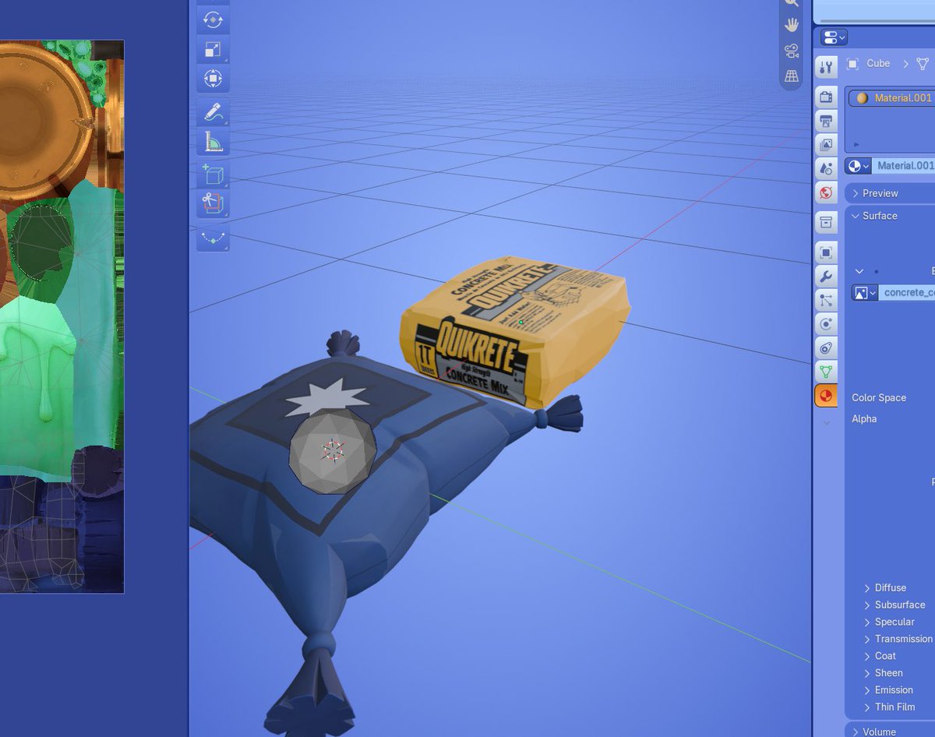Open the Physics properties tab
The image size is (935, 737).
(827, 324)
